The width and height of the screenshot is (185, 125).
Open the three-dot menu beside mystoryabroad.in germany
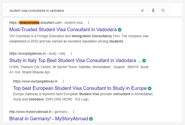[x=73, y=112]
